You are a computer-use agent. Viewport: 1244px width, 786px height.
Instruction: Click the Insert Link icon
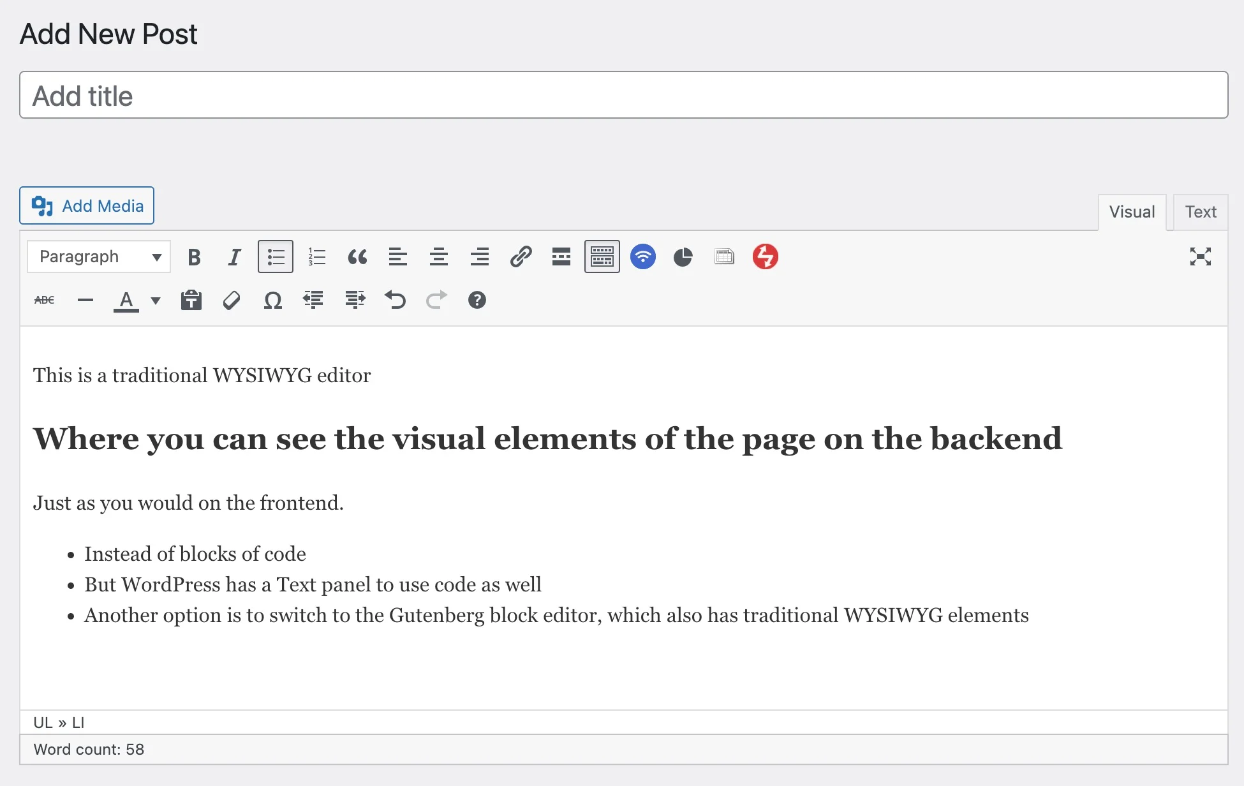click(520, 257)
